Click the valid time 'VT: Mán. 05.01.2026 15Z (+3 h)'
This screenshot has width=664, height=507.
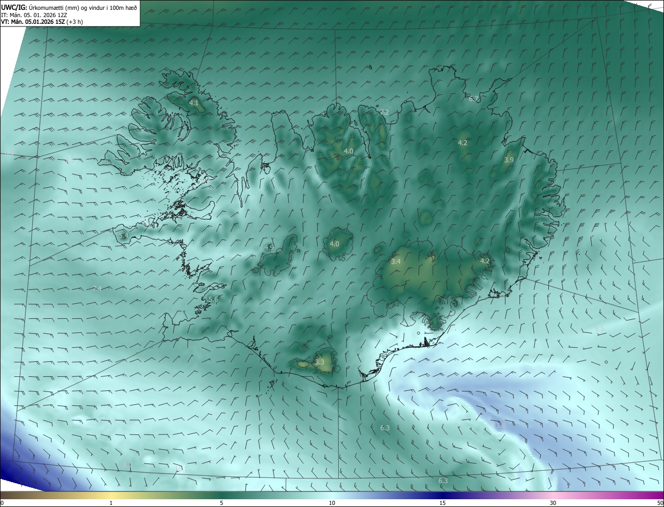click(42, 22)
